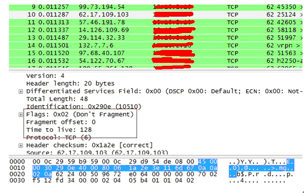Select packet 13 from 29.114.32.33

point(156,38)
